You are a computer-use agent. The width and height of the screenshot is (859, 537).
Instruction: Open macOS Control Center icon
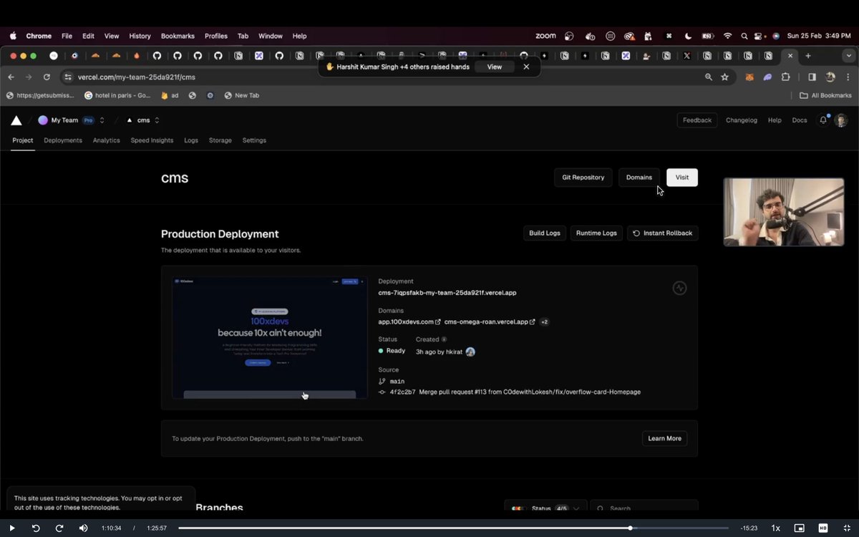coord(759,36)
